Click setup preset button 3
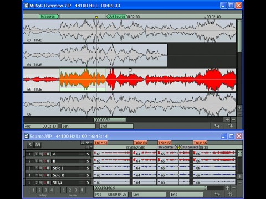266x199 pixels. coord(45,190)
